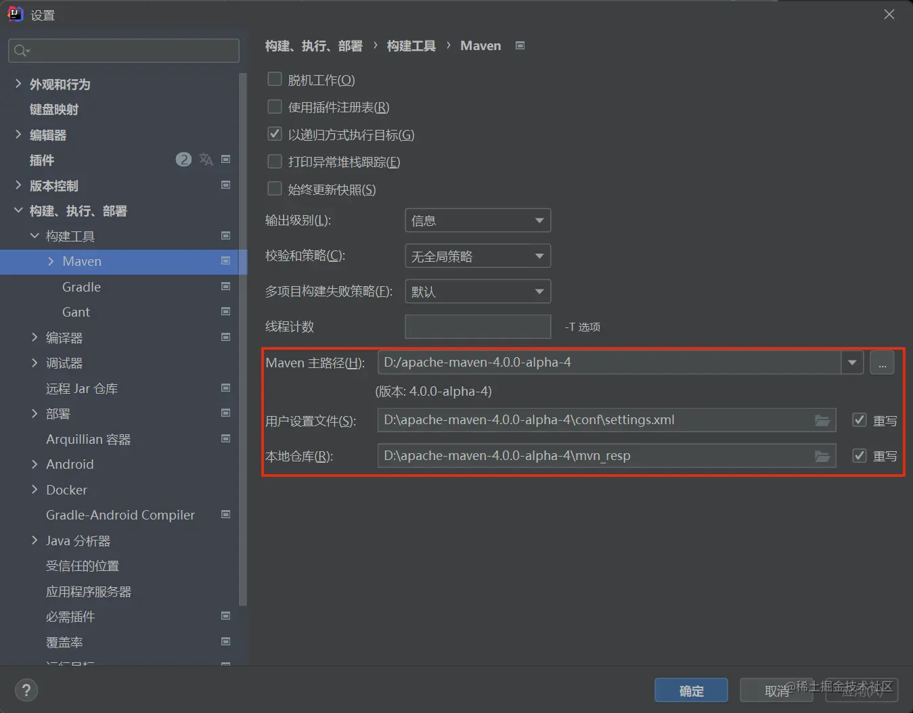Click the settings tree vertical scrollbar
This screenshot has height=713, width=913.
point(243,338)
